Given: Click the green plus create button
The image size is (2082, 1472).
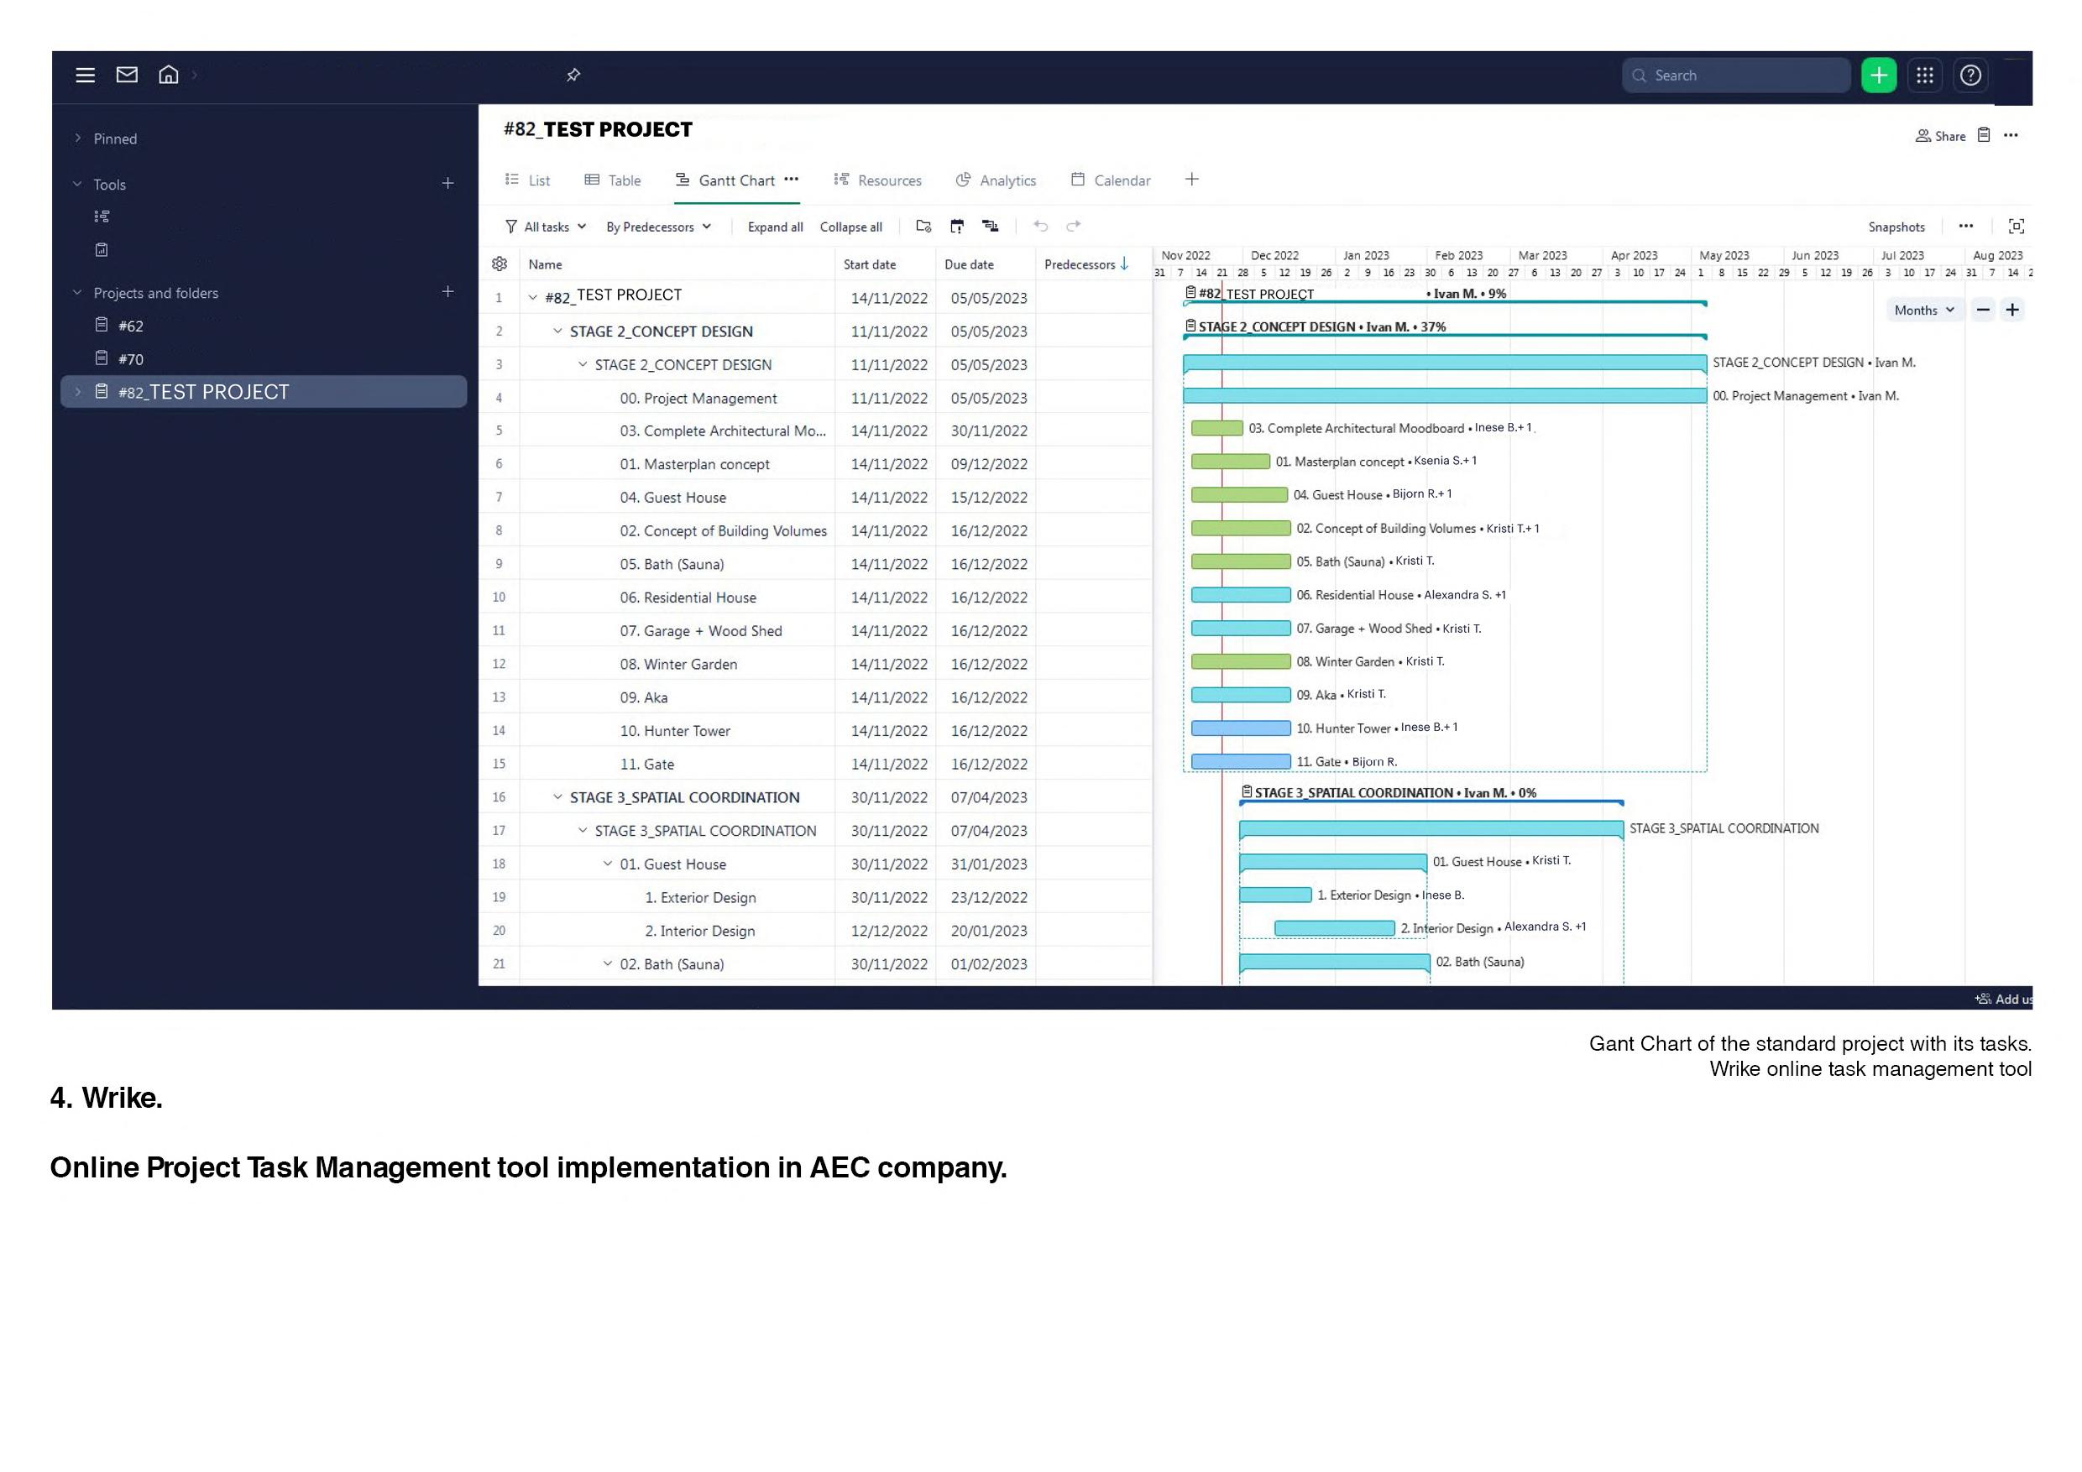Looking at the screenshot, I should (1878, 76).
